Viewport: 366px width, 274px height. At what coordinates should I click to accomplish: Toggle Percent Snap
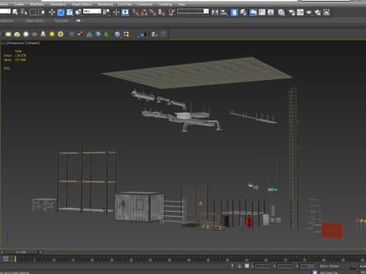(x=152, y=12)
